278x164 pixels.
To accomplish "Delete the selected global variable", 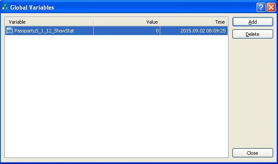I will coord(253,34).
